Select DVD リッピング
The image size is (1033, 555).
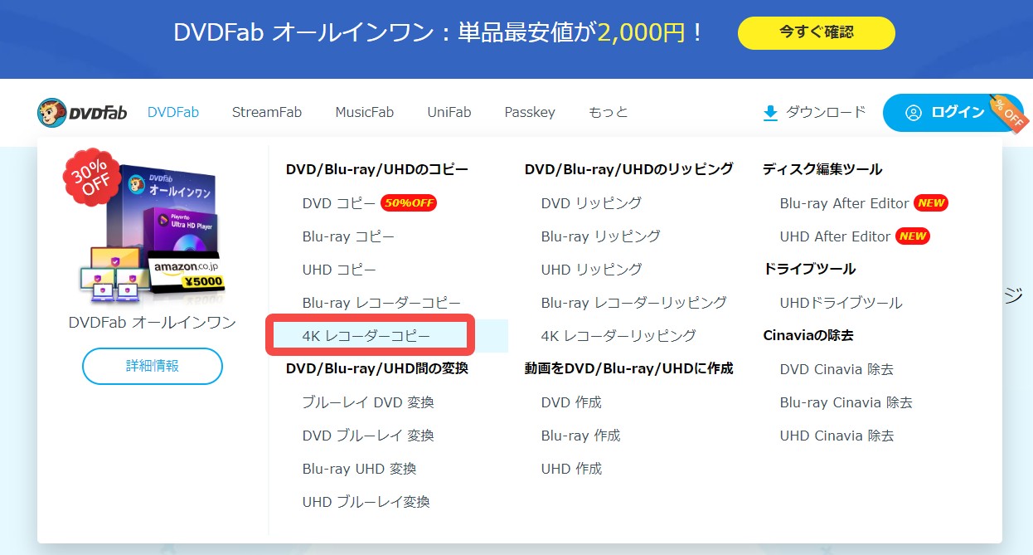pyautogui.click(x=591, y=203)
